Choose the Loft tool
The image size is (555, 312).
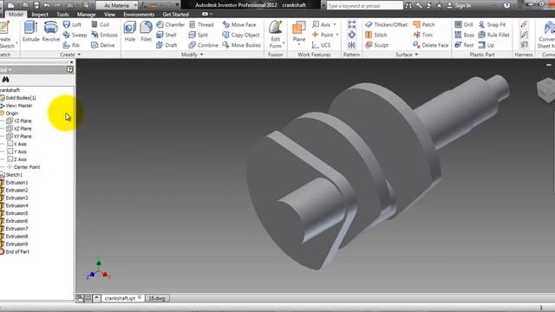tap(72, 24)
